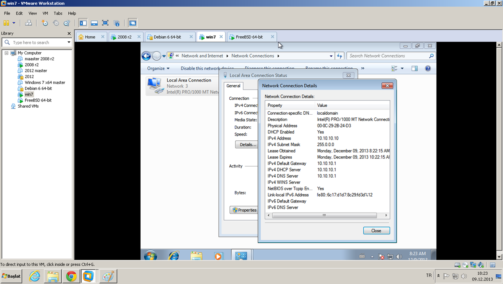Toggle the Library sidebar view icon
The height and width of the screenshot is (284, 503).
[x=83, y=23]
